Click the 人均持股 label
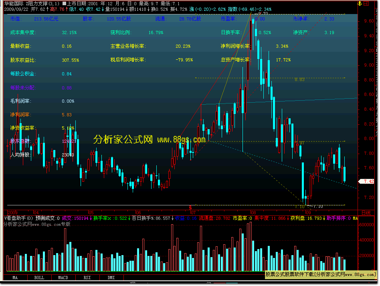Screen dimensions: 380x286 coord(21,155)
